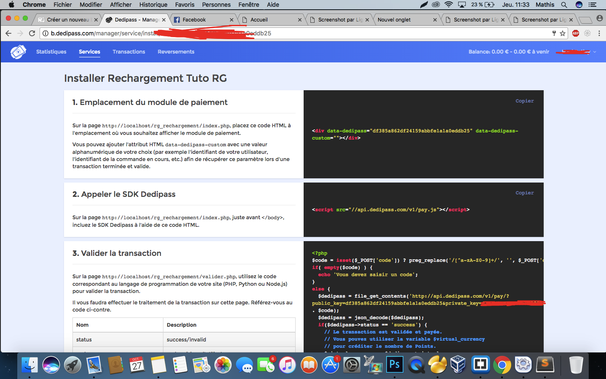Viewport: 606px width, 379px height.
Task: Open Finder from the dock
Action: pyautogui.click(x=29, y=365)
